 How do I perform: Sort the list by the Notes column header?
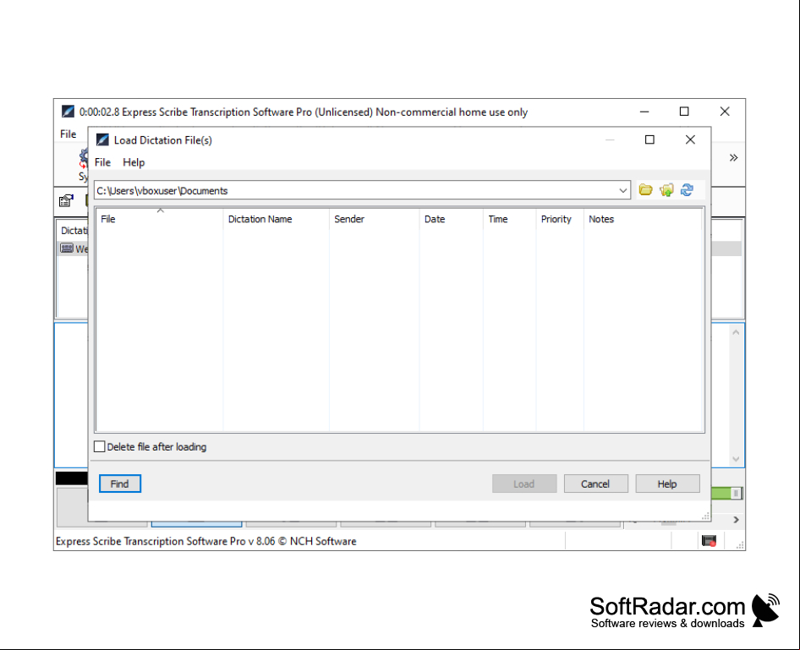(643, 219)
